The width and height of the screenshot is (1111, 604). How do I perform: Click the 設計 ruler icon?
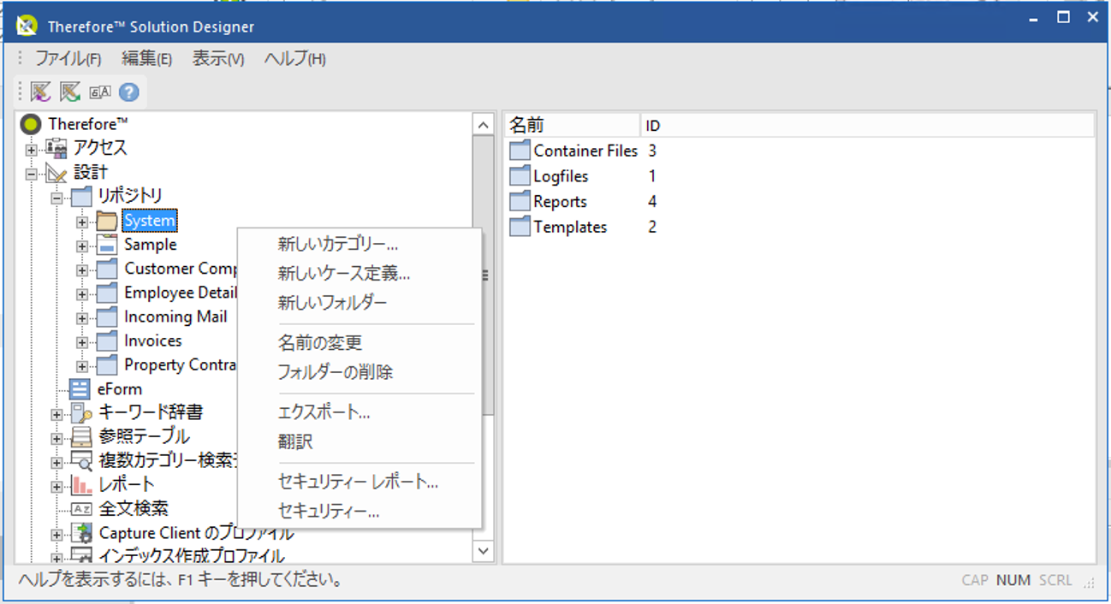tap(56, 173)
